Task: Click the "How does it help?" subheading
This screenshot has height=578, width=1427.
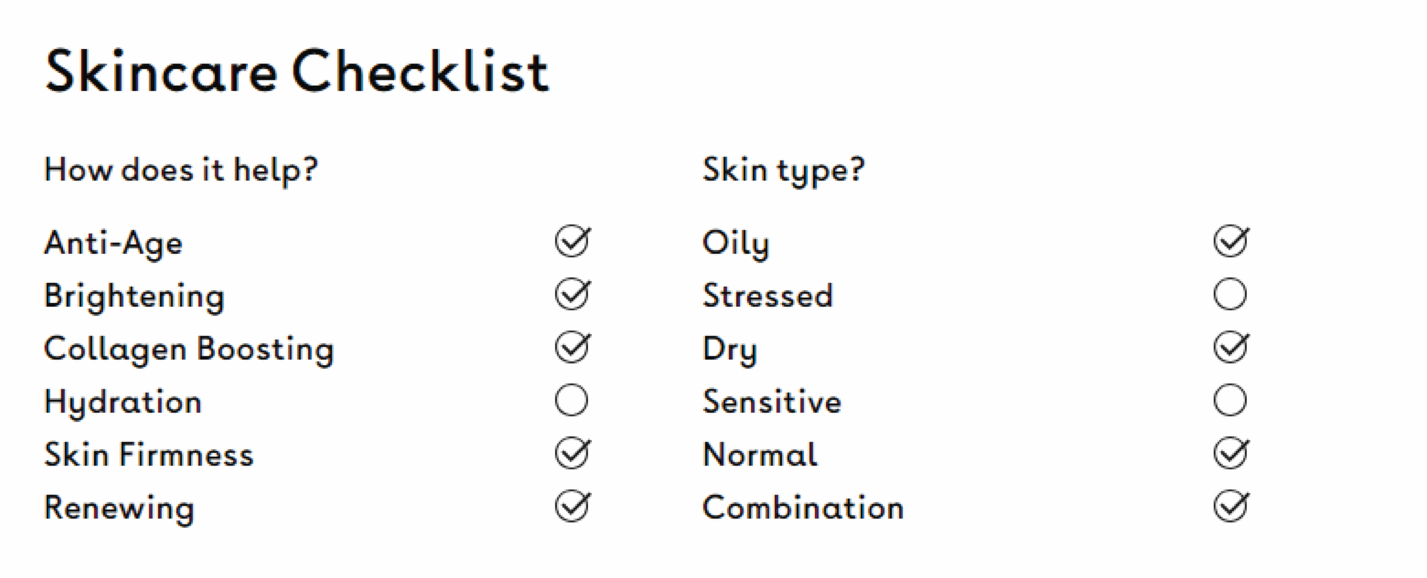Action: (x=181, y=169)
